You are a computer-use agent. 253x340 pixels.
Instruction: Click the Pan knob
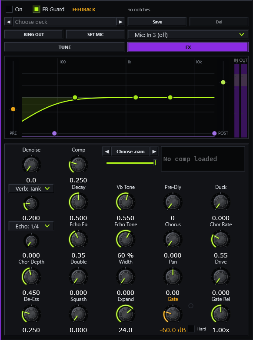(173, 277)
